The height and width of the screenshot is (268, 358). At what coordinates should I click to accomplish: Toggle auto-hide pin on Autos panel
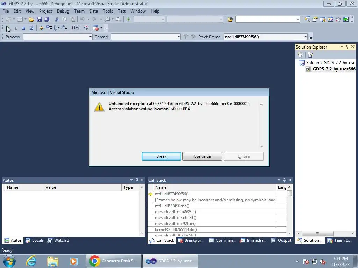coord(137,180)
